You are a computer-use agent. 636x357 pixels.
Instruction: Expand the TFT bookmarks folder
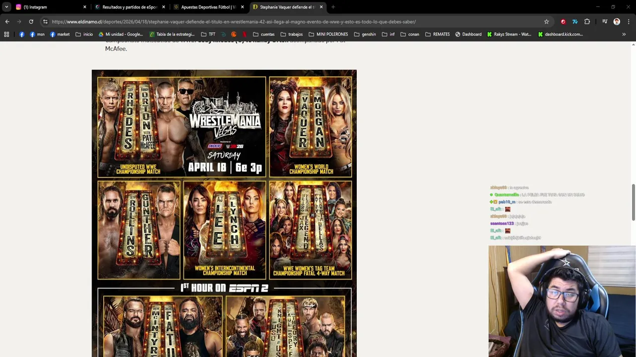coord(208,34)
